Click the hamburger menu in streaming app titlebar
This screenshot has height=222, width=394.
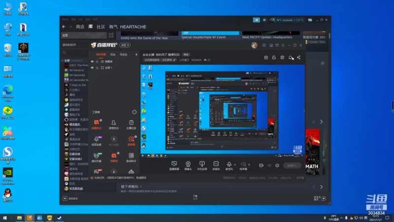tap(283, 45)
